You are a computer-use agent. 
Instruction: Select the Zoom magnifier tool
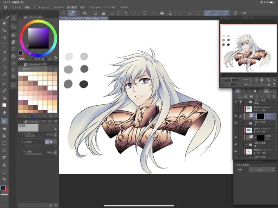pyautogui.click(x=4, y=67)
